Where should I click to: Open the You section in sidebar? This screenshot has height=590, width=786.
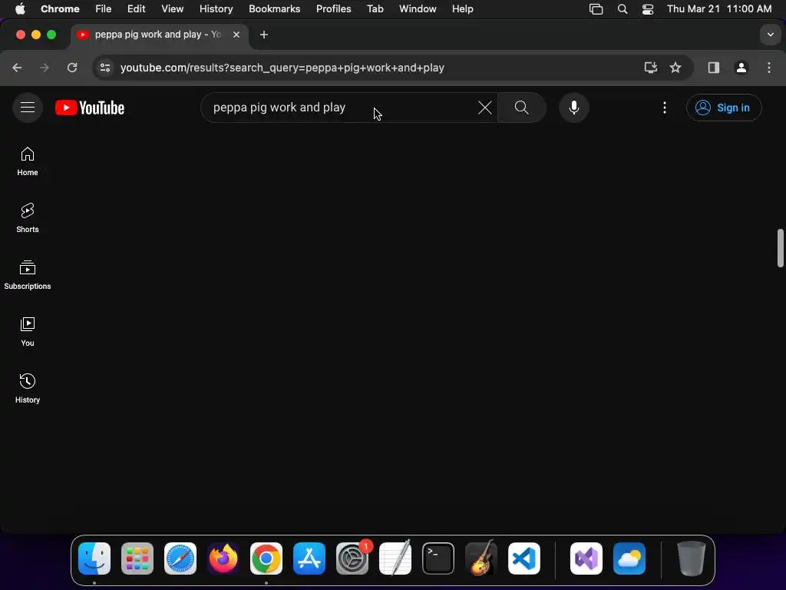(28, 332)
